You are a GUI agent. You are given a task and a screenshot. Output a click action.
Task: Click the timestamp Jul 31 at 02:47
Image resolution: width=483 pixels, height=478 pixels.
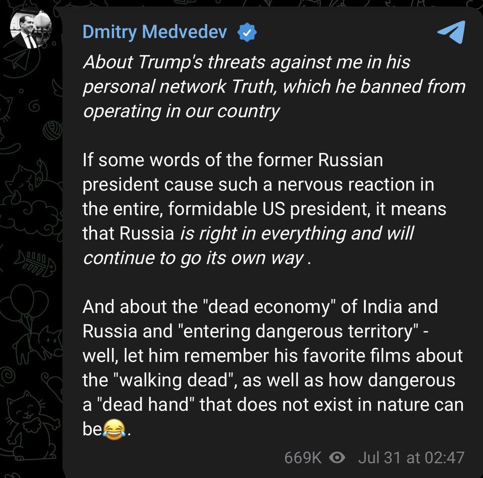[x=411, y=457]
